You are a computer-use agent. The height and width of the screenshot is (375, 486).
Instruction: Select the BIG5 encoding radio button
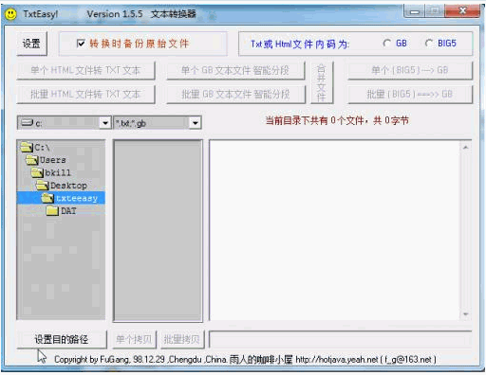click(429, 44)
